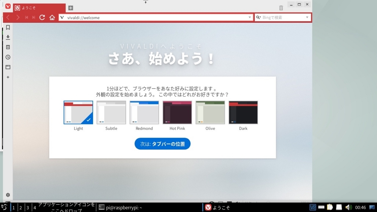Go back with the back arrow
The width and height of the screenshot is (377, 212).
(x=8, y=18)
